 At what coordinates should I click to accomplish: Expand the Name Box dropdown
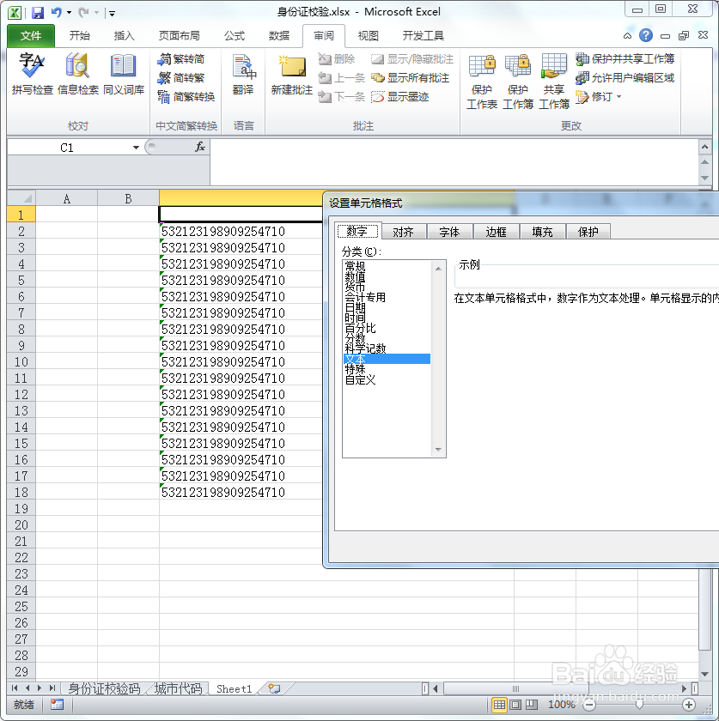(x=136, y=148)
